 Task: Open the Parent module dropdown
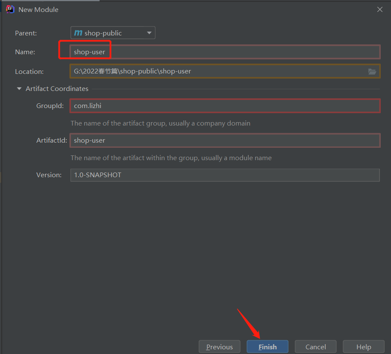click(x=113, y=33)
